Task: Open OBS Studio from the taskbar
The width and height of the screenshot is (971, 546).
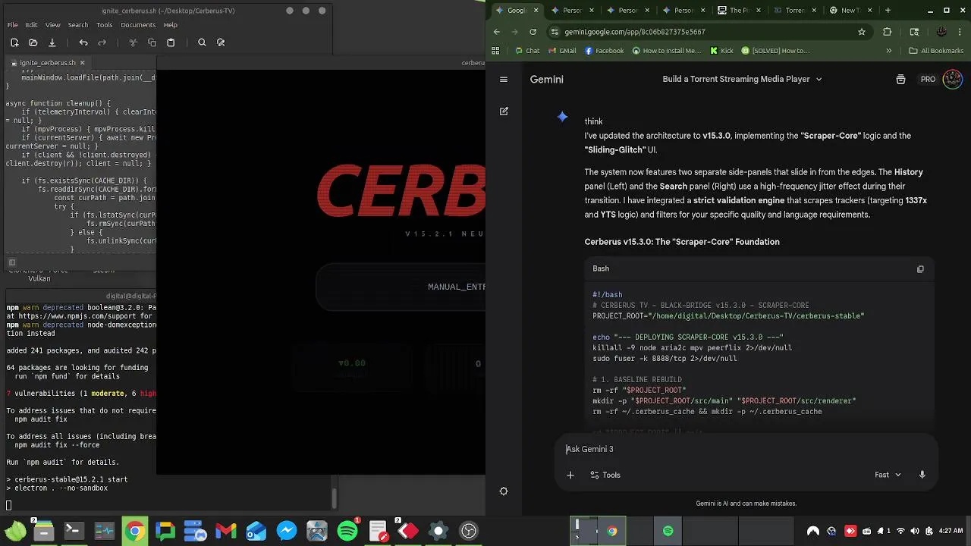Action: coord(469,531)
